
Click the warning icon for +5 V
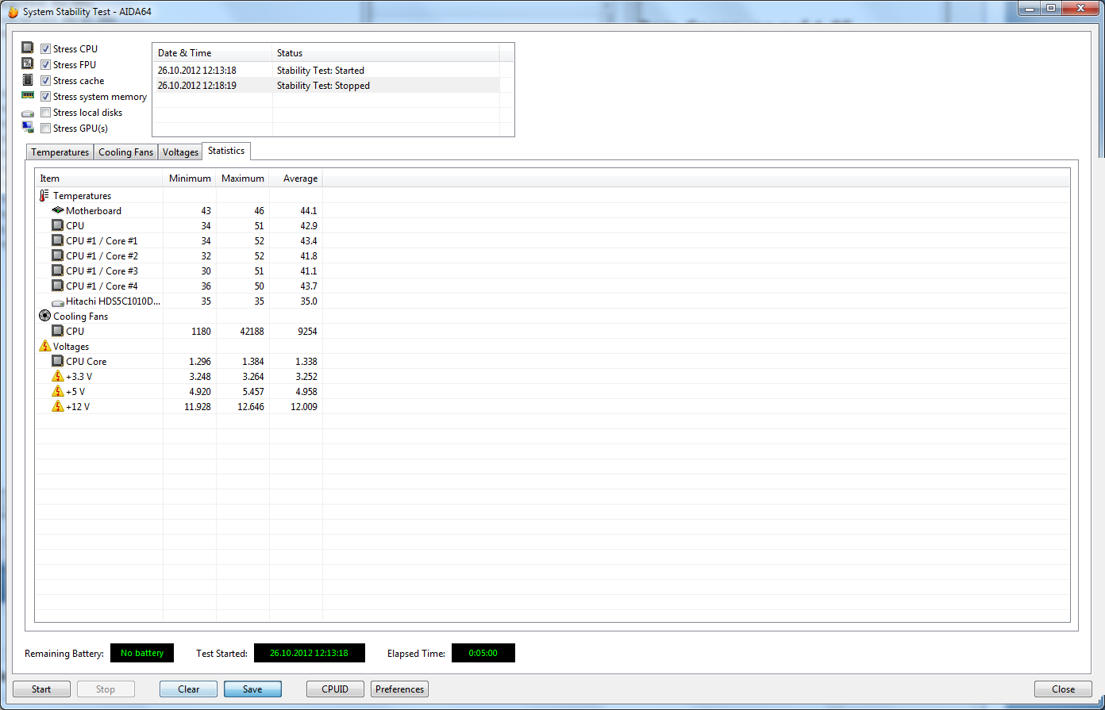click(x=57, y=391)
